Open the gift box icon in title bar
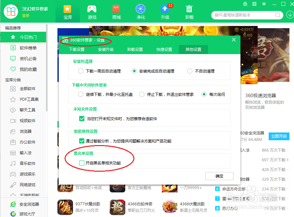 (x=245, y=4)
